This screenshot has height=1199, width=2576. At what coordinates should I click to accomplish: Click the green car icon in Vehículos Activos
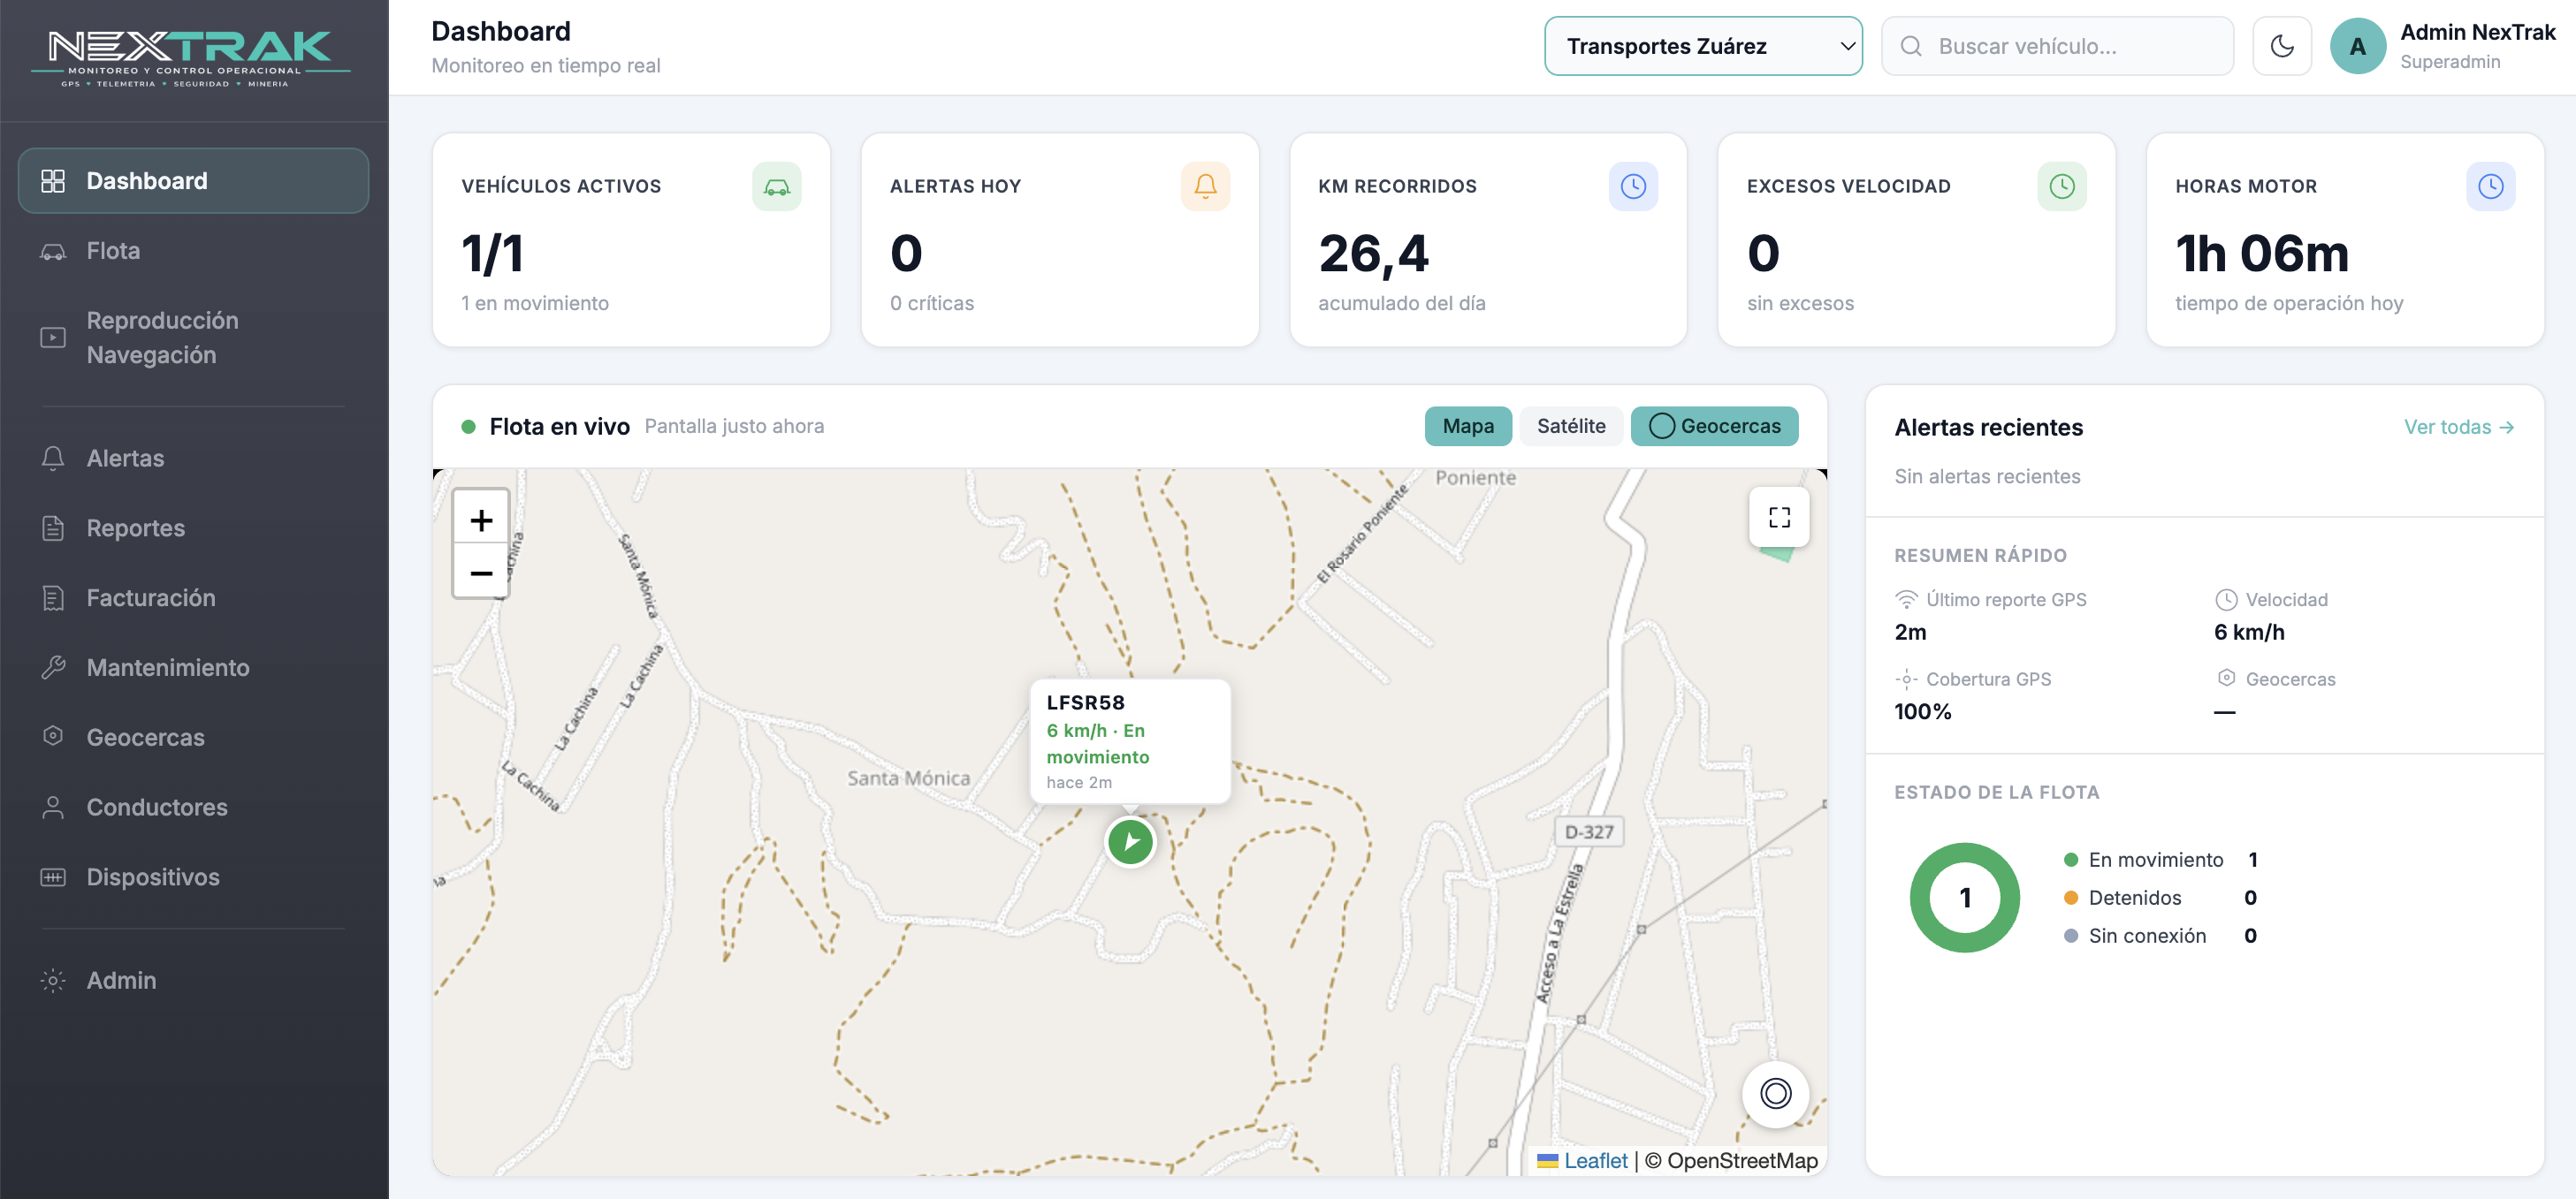tap(777, 186)
